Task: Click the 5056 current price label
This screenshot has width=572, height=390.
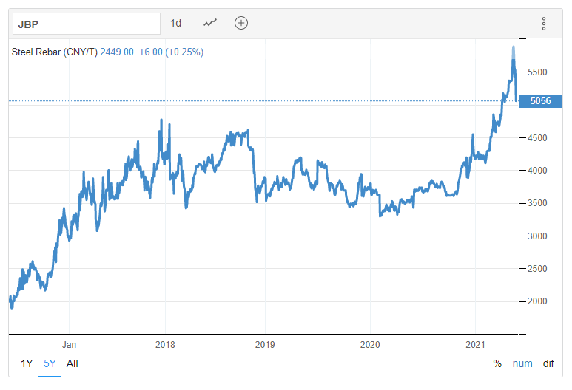Action: 541,101
